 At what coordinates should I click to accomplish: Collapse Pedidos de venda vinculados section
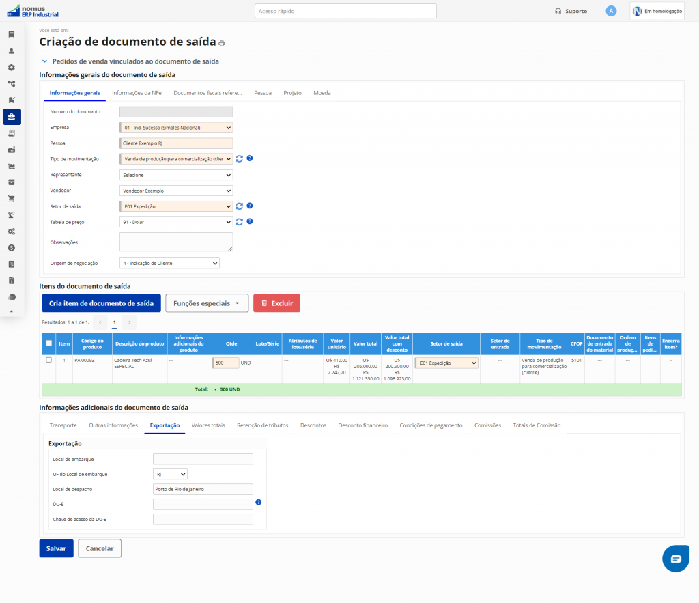[x=45, y=61]
